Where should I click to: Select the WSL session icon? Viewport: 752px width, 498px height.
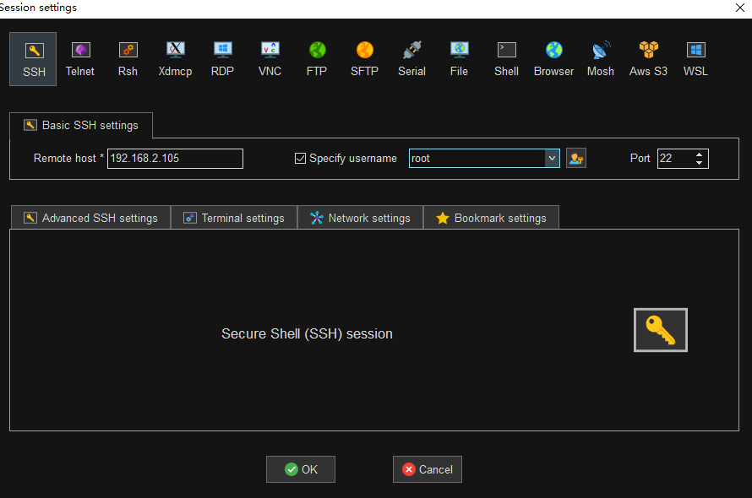(695, 59)
